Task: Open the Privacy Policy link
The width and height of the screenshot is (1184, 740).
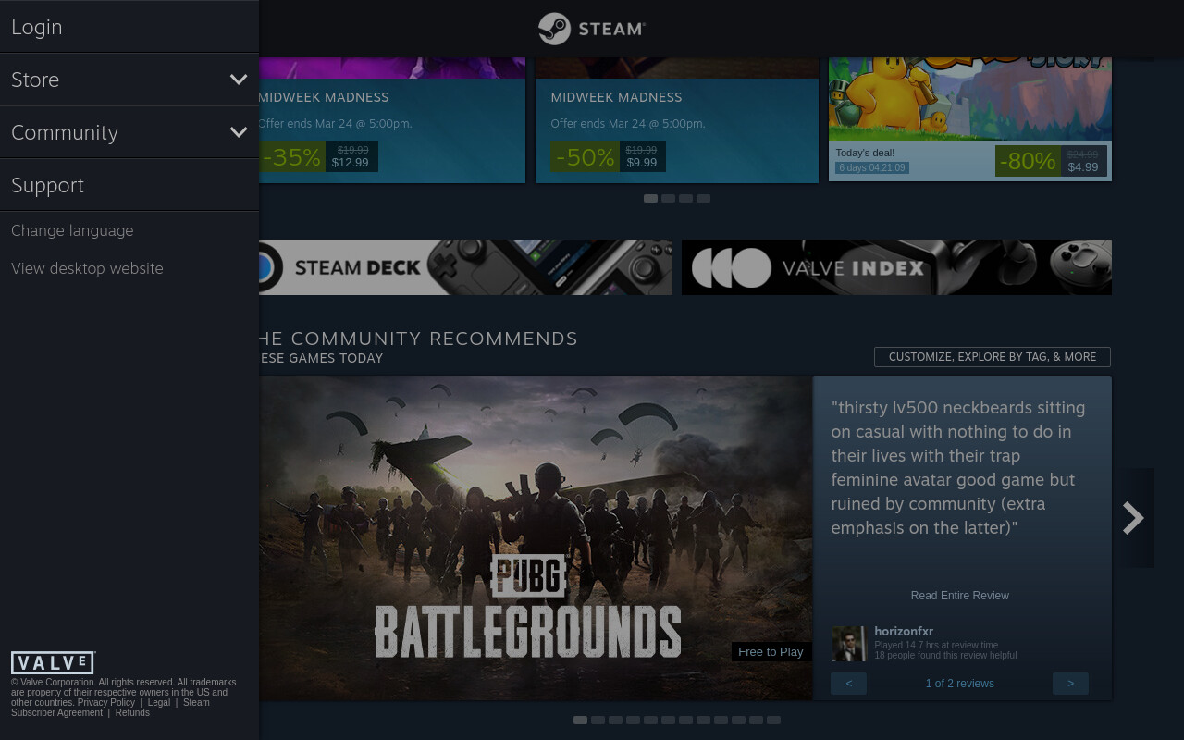Action: (106, 702)
